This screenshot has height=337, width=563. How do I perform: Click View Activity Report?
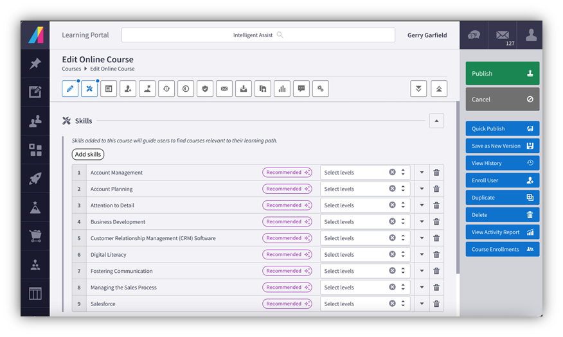tap(503, 232)
